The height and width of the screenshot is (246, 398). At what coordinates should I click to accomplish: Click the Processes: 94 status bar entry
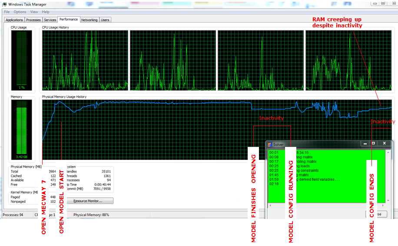tap(13, 215)
